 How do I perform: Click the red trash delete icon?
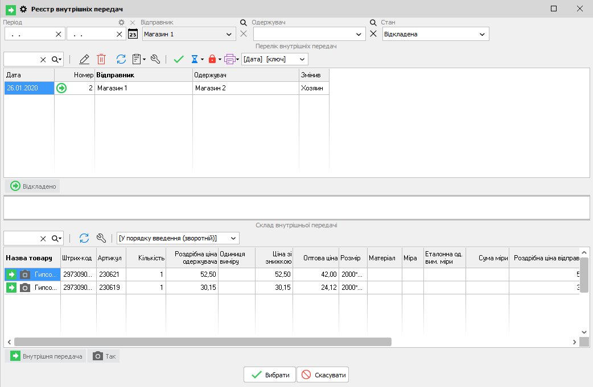[x=101, y=59]
